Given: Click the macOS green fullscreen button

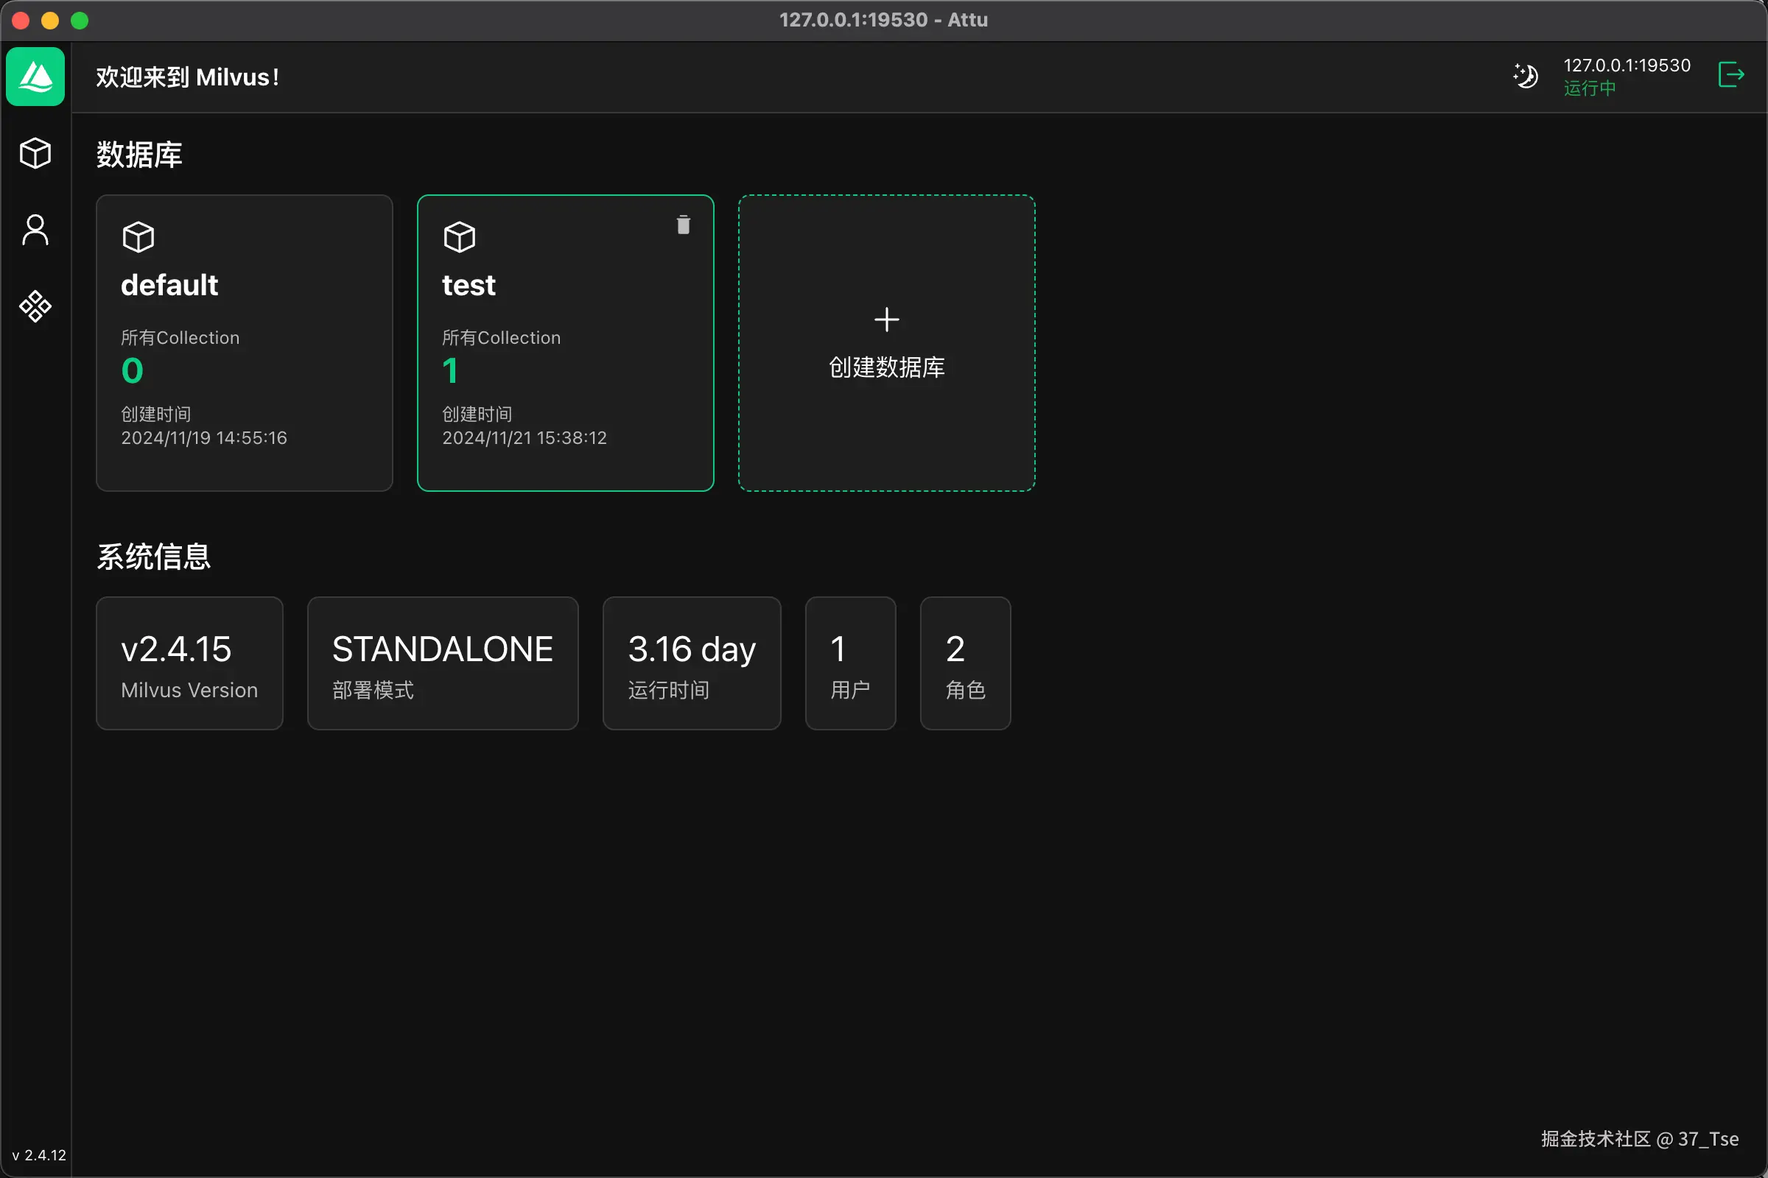Looking at the screenshot, I should click(80, 21).
